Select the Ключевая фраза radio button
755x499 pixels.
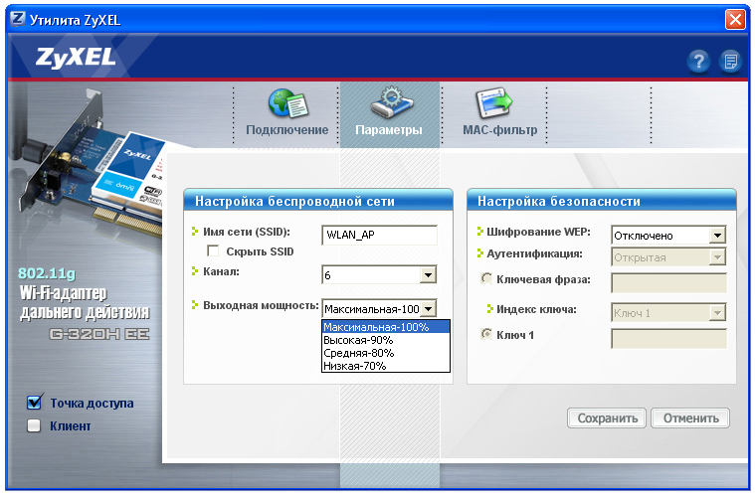click(x=486, y=278)
